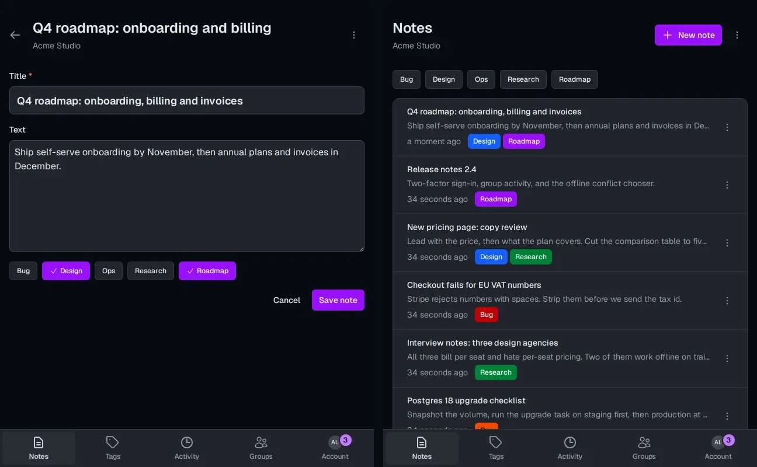757x467 pixels.
Task: Open options for New pricing page note
Action: coord(727,243)
